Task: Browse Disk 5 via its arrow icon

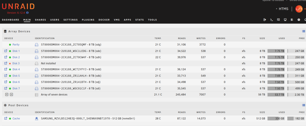Action: 6,76
